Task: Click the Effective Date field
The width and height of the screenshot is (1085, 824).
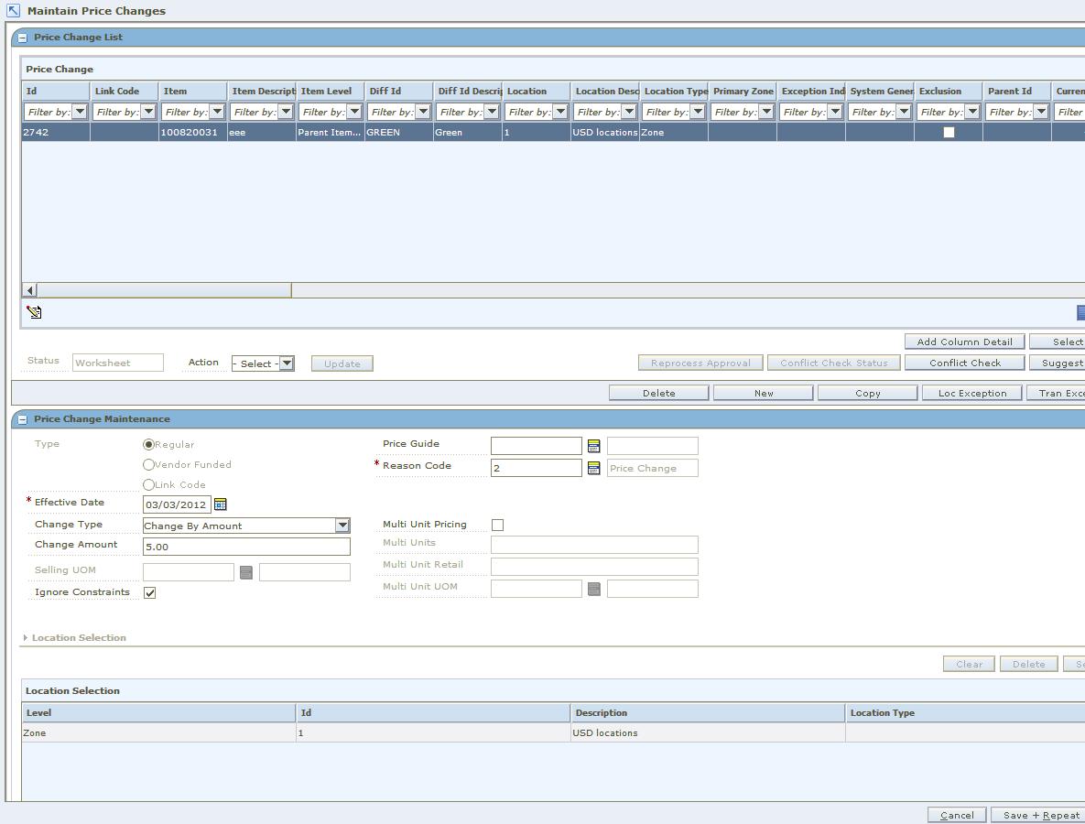Action: click(x=177, y=504)
